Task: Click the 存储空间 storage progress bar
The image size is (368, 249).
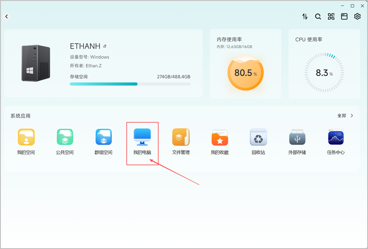Action: pos(130,84)
